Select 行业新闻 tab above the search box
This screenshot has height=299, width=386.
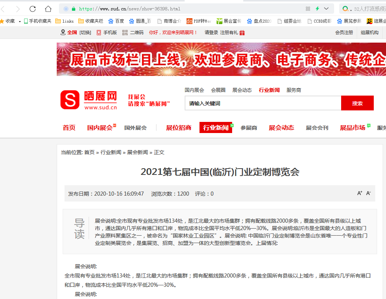coord(269,90)
